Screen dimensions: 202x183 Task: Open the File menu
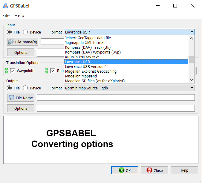[x=6, y=16]
